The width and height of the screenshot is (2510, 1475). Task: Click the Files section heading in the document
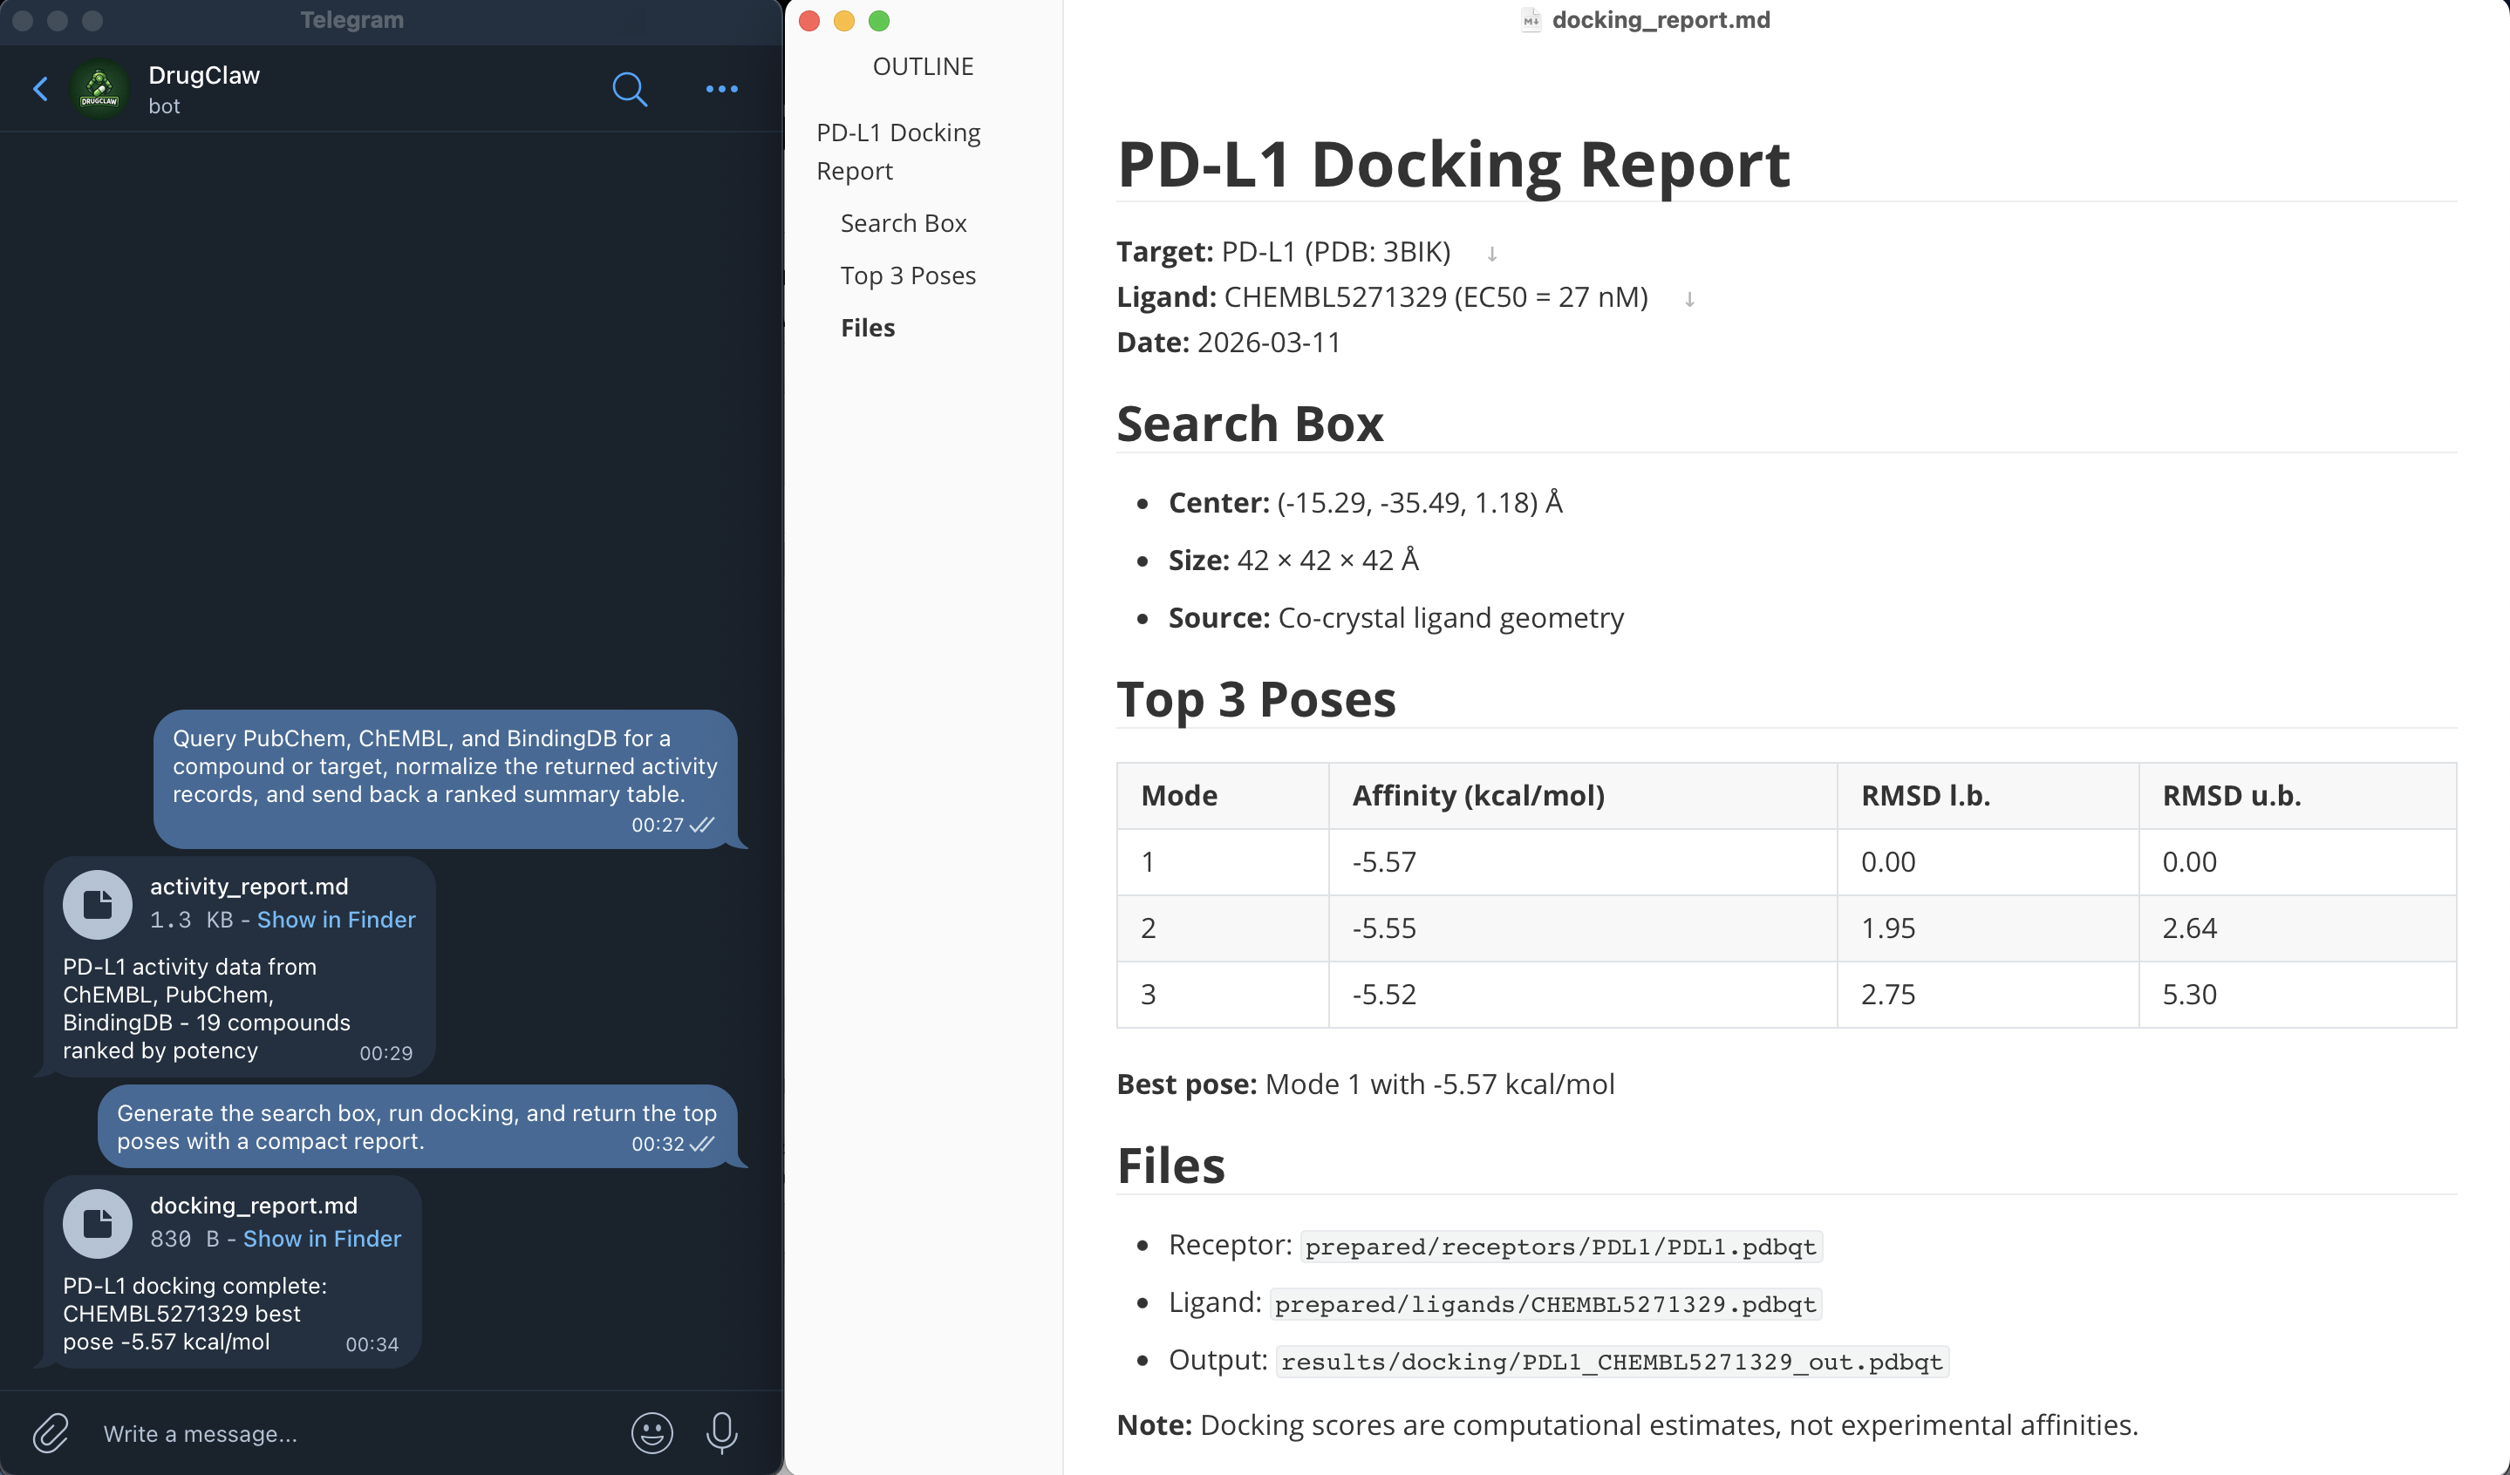pos(1170,1166)
